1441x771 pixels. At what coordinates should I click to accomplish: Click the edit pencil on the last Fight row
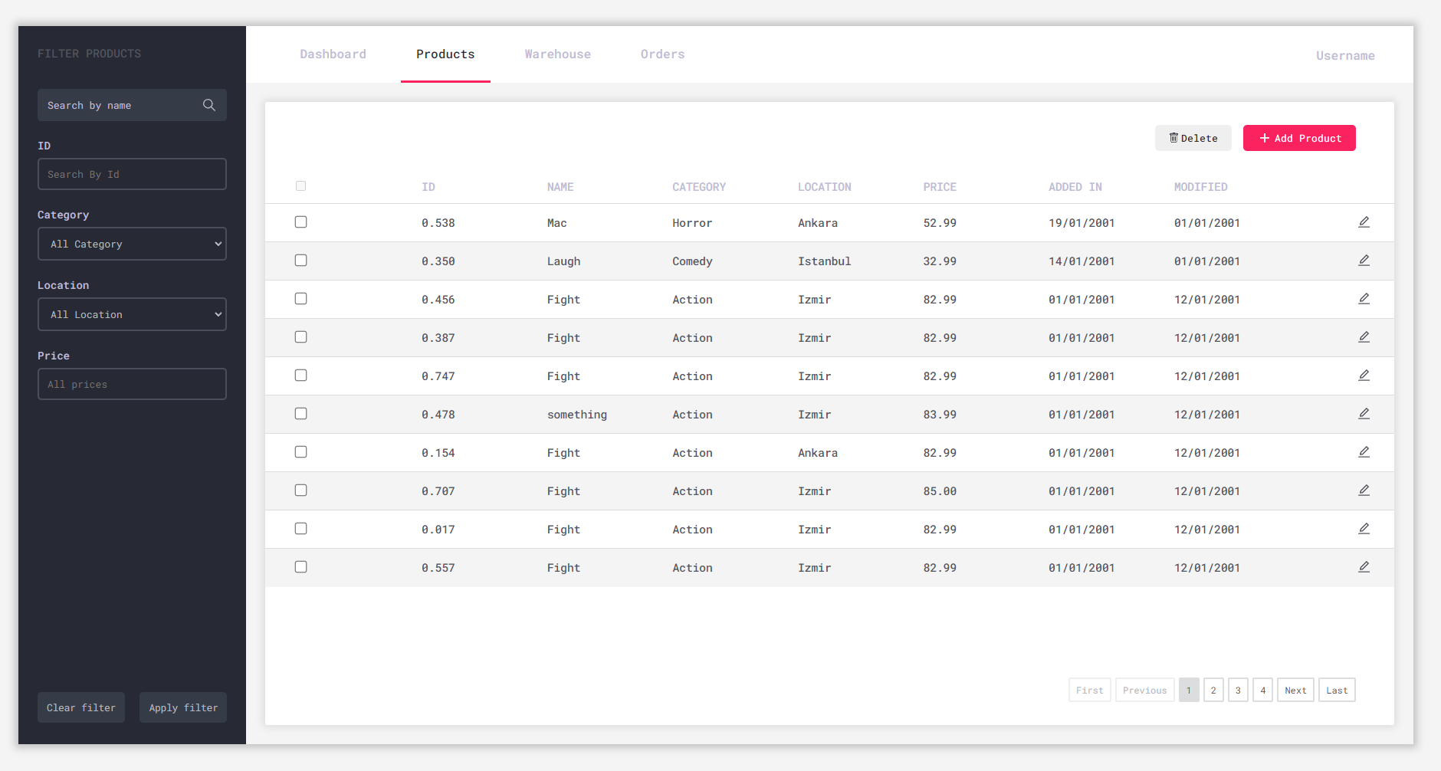coord(1364,566)
